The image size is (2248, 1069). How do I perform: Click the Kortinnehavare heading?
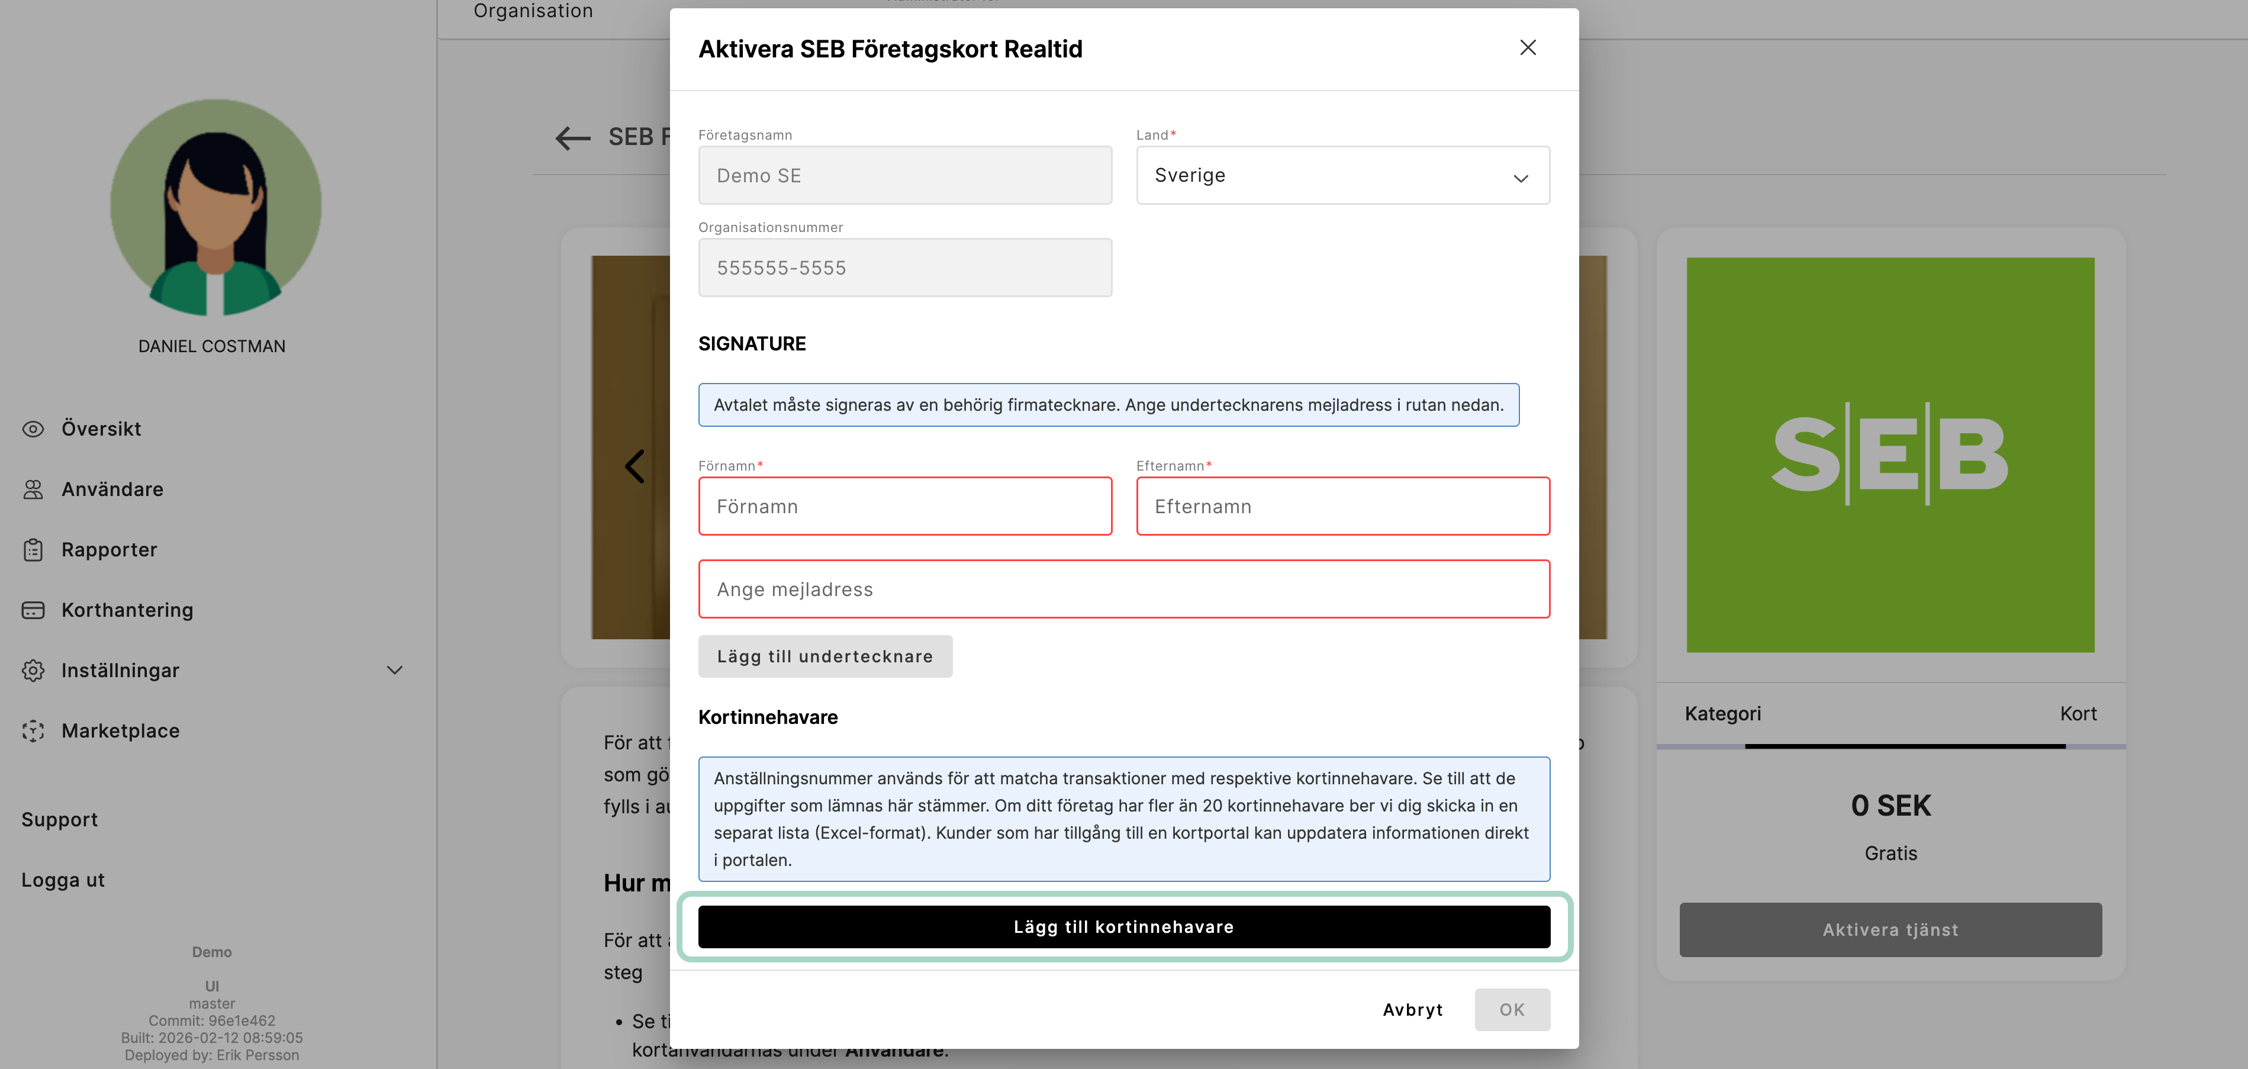(x=768, y=717)
